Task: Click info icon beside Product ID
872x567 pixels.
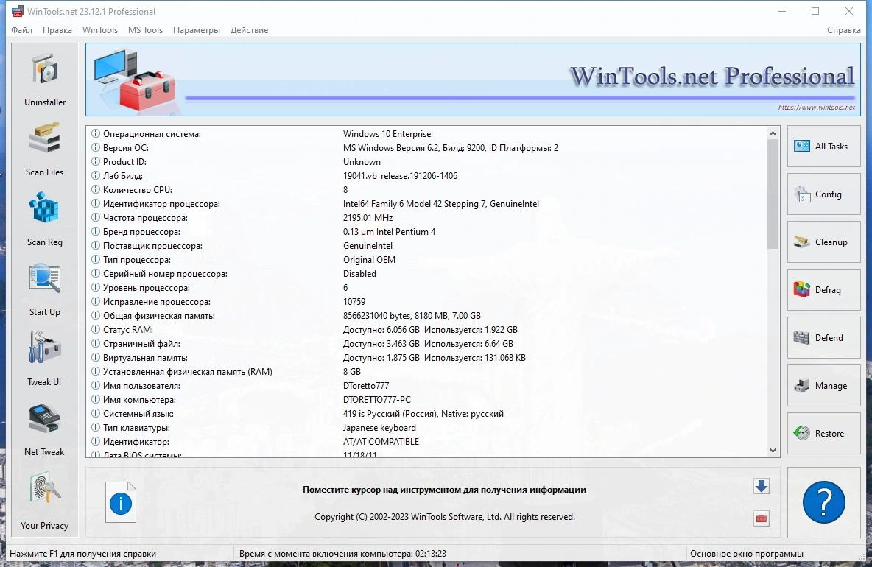Action: click(96, 162)
